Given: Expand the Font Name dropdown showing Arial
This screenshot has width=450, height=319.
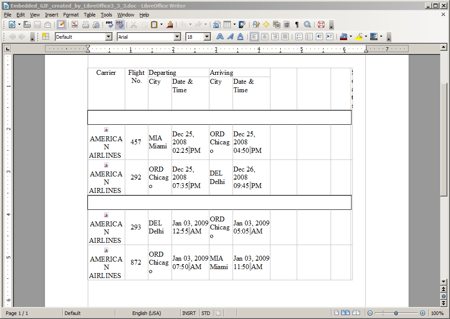Looking at the screenshot, I should coord(177,37).
